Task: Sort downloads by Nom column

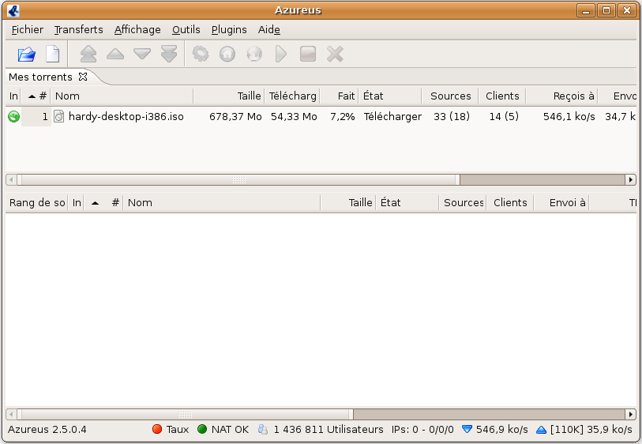Action: [122, 96]
